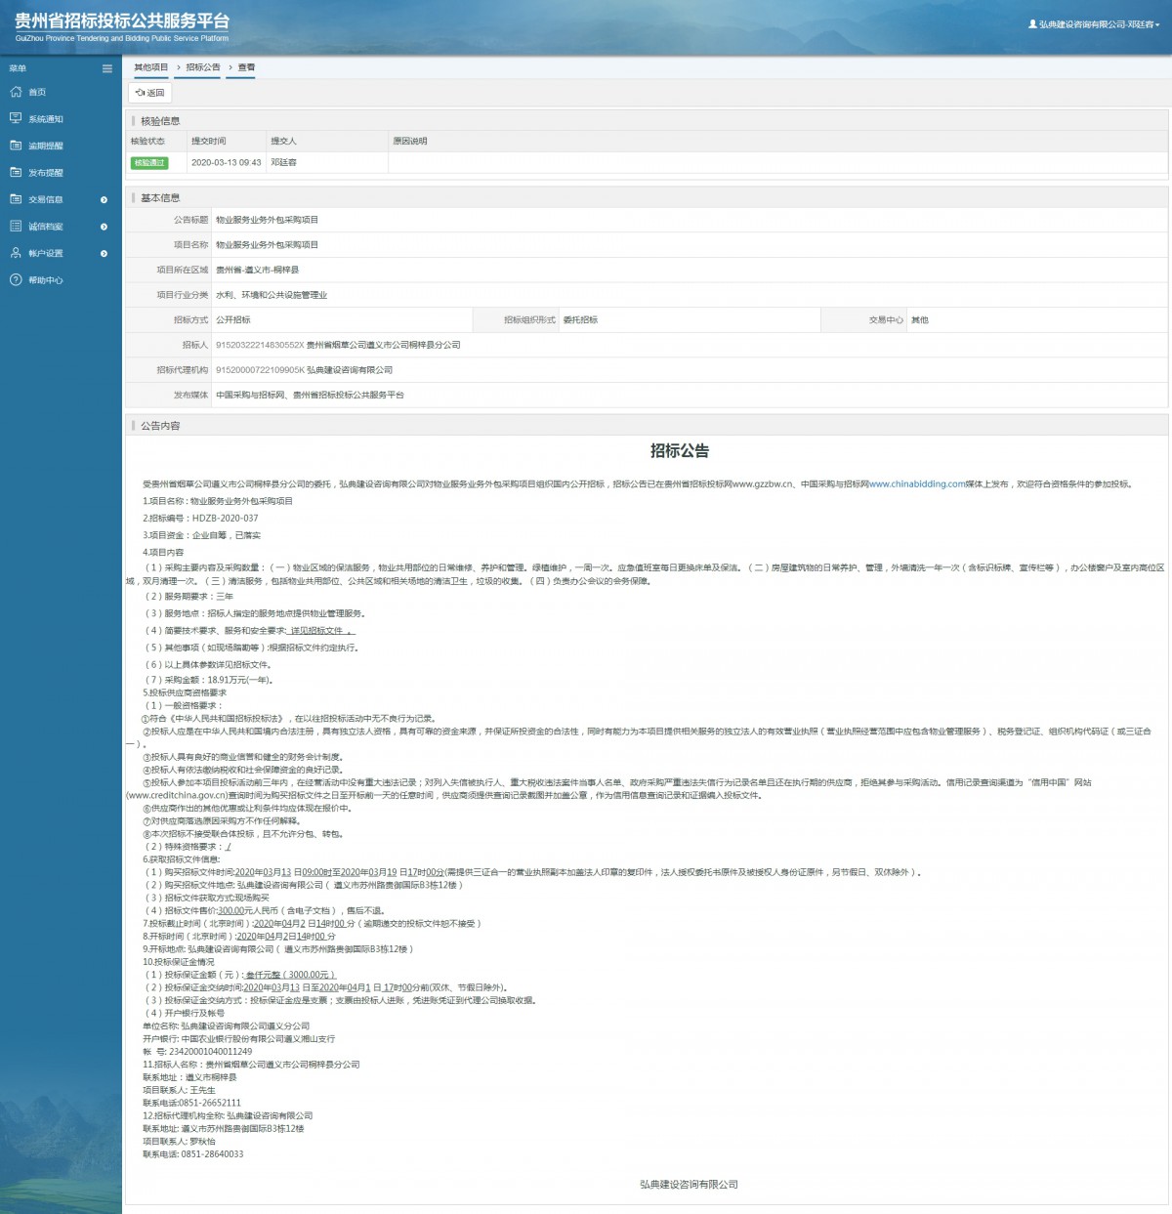Go to 招标公告 breadcrumb tab
Viewport: 1172px width, 1214px height.
(203, 67)
